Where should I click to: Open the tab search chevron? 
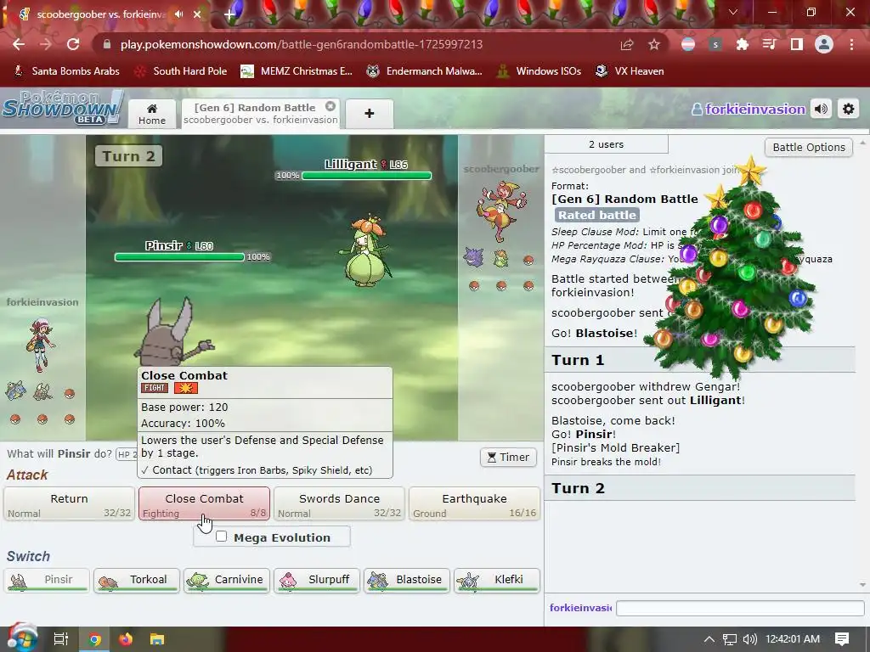733,12
